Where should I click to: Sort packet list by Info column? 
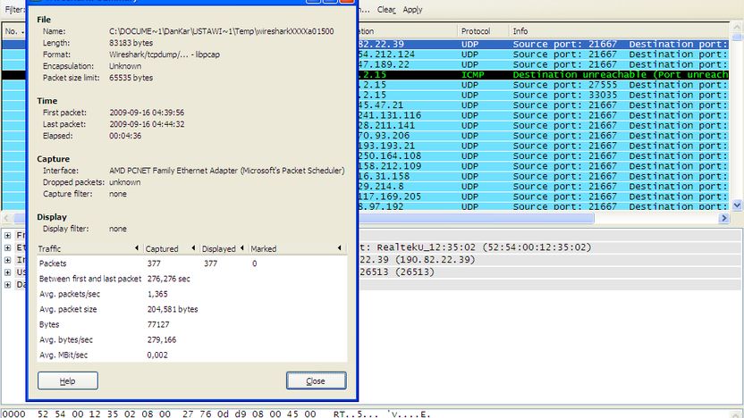(x=619, y=30)
